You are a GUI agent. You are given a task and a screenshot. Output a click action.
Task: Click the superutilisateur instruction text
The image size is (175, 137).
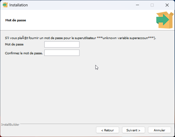[80, 38]
